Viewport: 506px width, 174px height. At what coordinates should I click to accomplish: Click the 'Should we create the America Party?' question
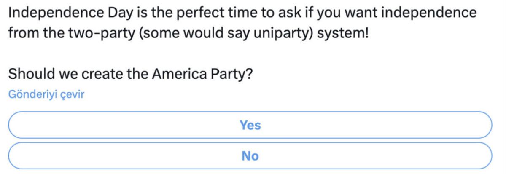point(130,74)
